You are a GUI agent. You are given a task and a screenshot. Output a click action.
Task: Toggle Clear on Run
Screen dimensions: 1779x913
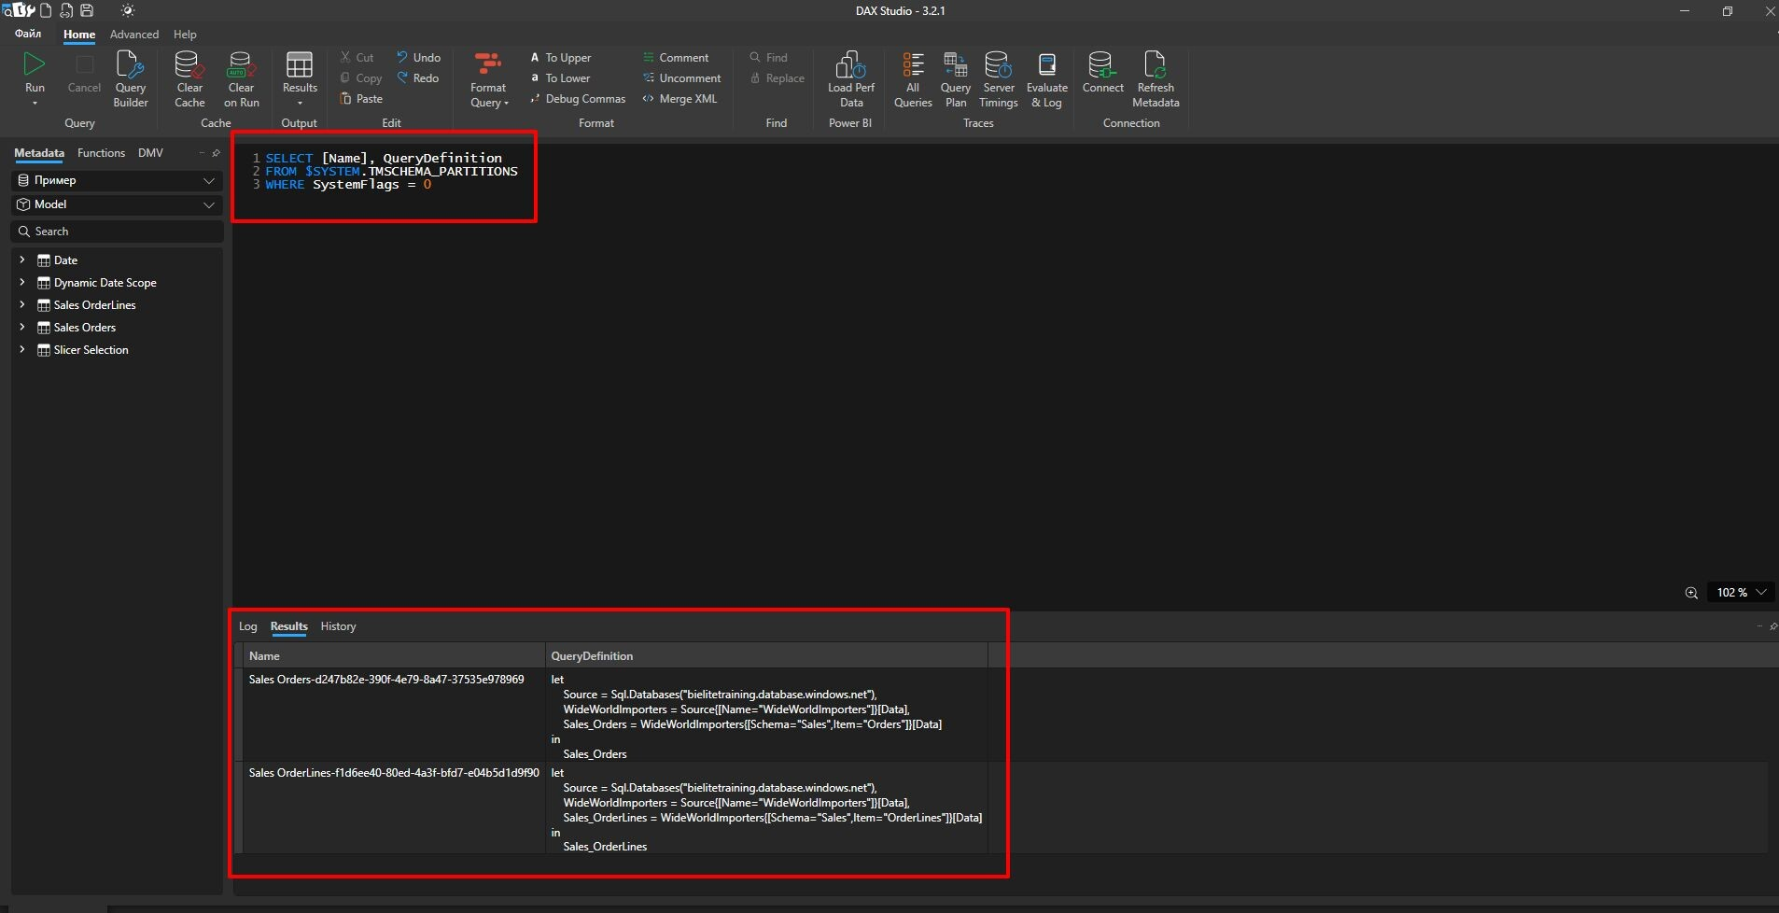click(242, 79)
